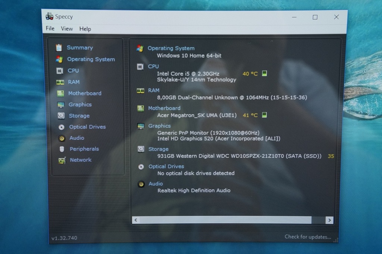Screen dimensions: 382x254
Task: Open the Help menu
Action: pos(85,29)
